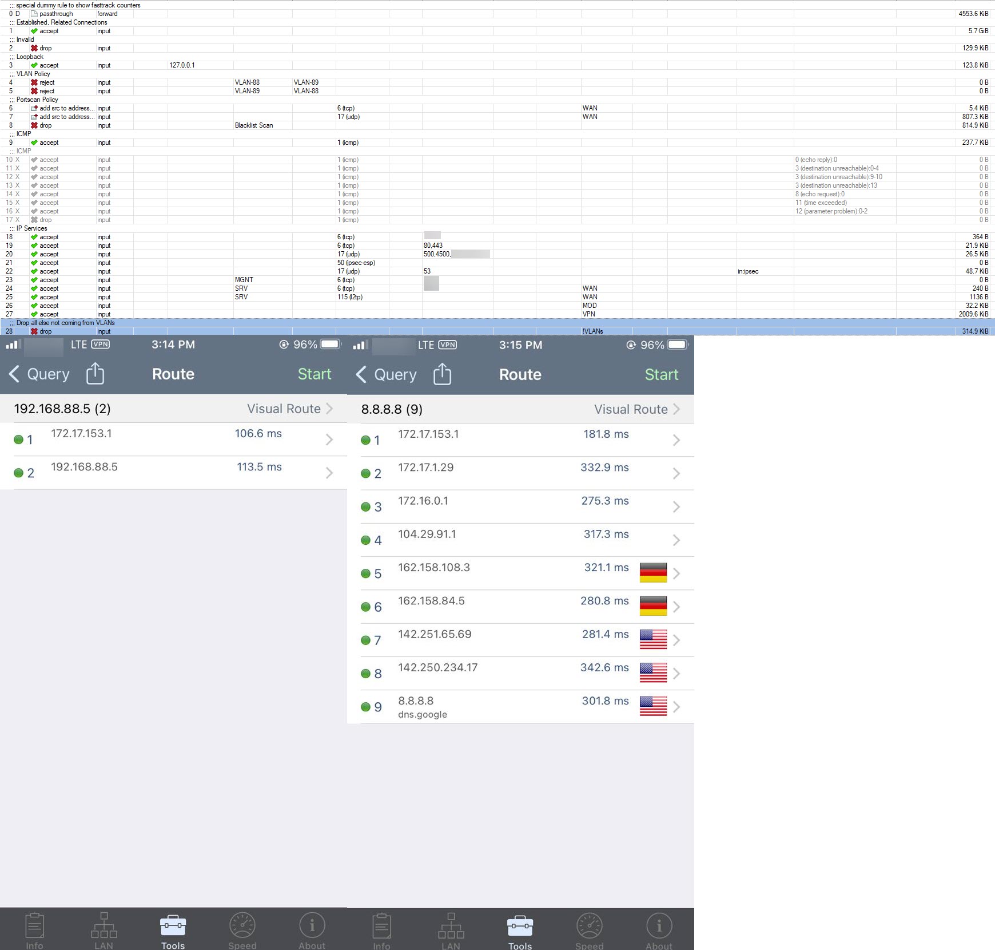Click the MGNT source address list cell

tap(244, 280)
